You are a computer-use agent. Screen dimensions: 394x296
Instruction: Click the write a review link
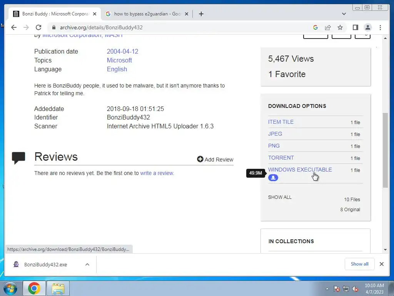157,173
